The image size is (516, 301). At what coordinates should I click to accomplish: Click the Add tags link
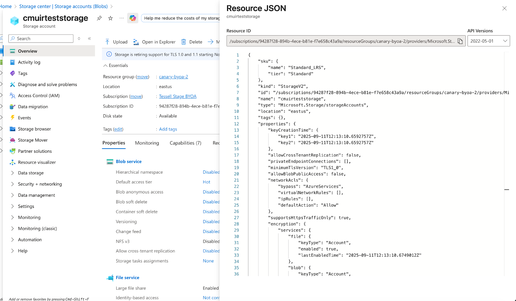[x=168, y=129]
